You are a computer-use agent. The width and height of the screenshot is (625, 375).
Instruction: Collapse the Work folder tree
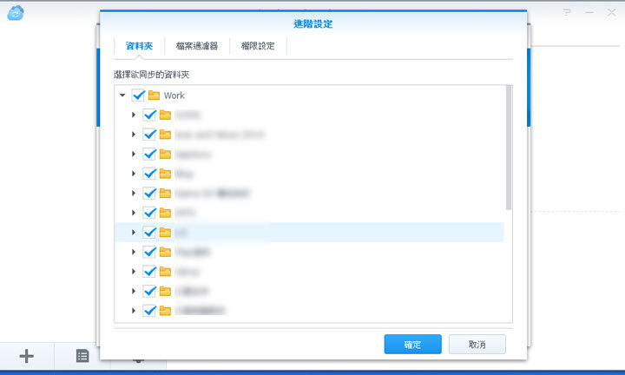(x=122, y=95)
